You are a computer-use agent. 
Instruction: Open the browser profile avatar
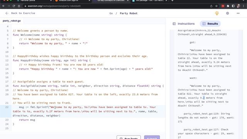(x=239, y=6)
